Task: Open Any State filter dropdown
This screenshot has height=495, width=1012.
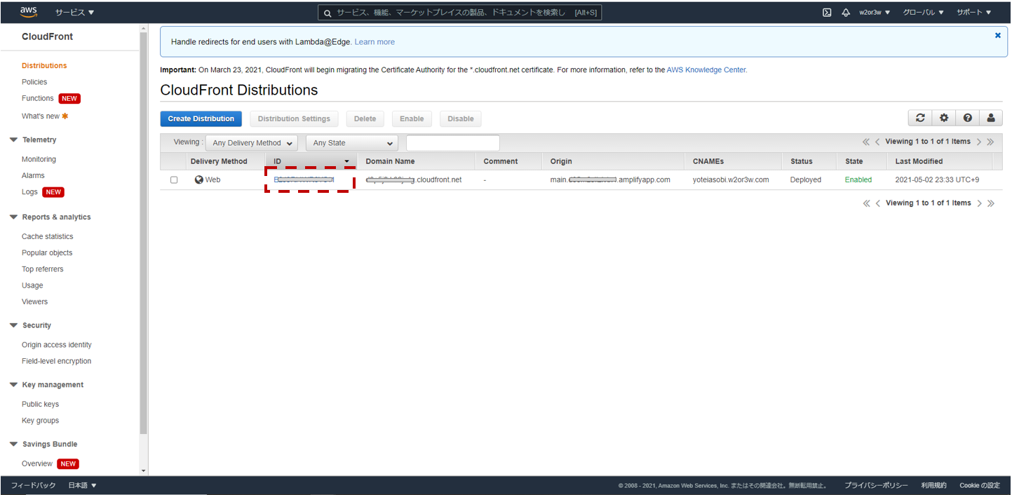Action: (x=352, y=143)
